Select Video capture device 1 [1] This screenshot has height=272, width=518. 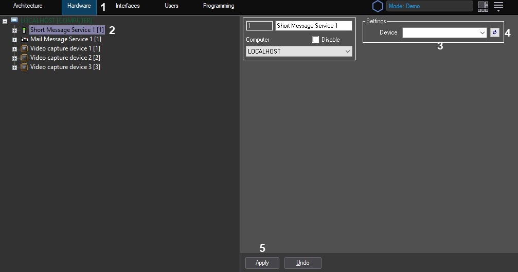point(65,48)
